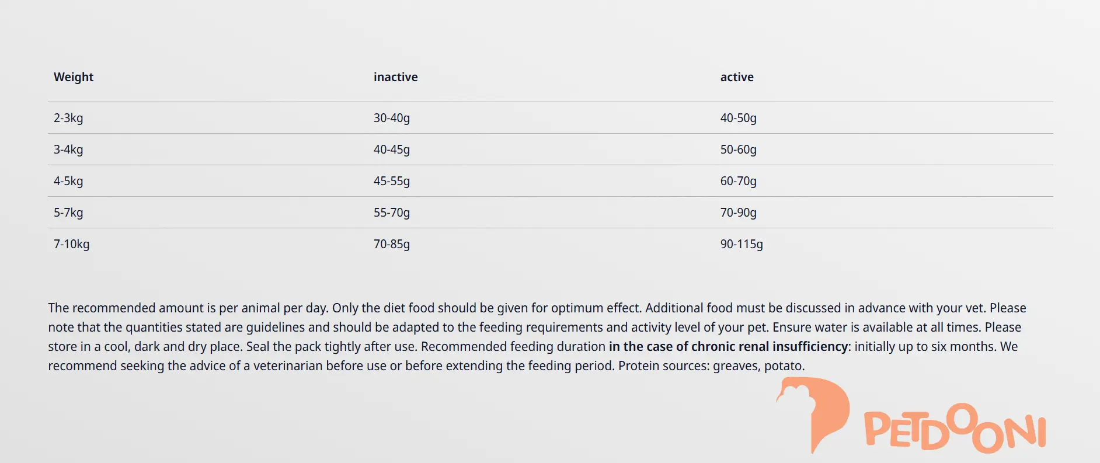1100x463 pixels.
Task: Click the 2-3kg weight row cell
Action: pyautogui.click(x=68, y=118)
